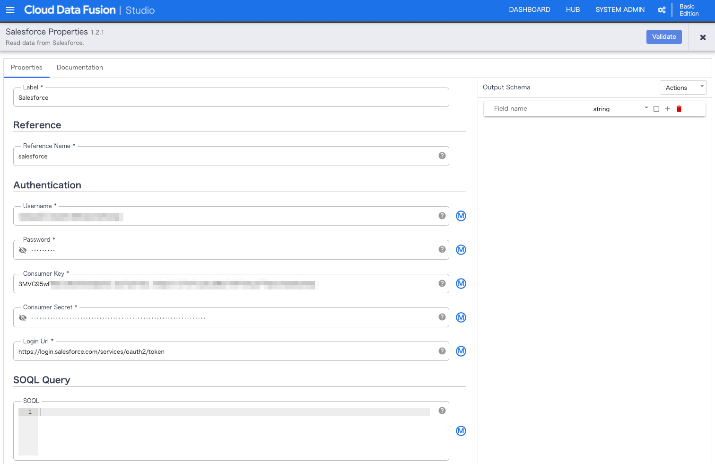Validate the Salesforce plugin configuration
The height and width of the screenshot is (464, 715).
pyautogui.click(x=664, y=36)
